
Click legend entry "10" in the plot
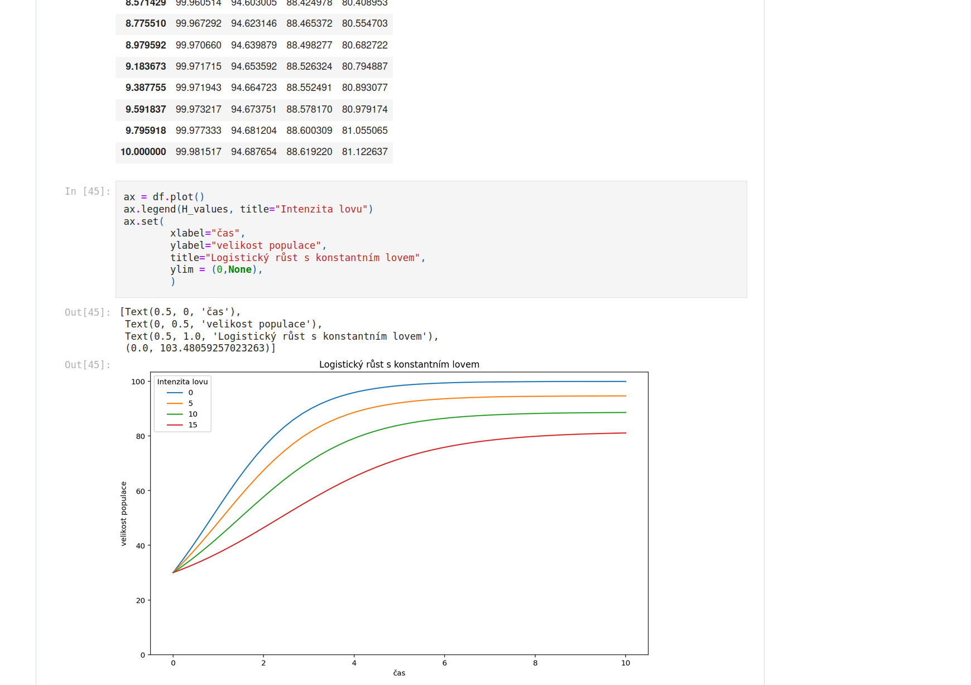pyautogui.click(x=193, y=414)
